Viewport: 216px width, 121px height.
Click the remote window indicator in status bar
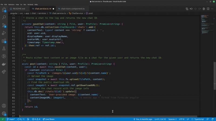3,119
